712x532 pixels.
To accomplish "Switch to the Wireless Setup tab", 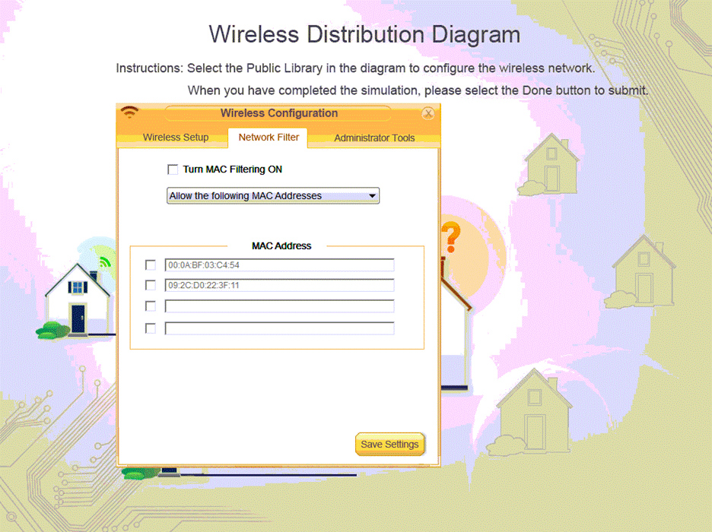I will pos(176,138).
